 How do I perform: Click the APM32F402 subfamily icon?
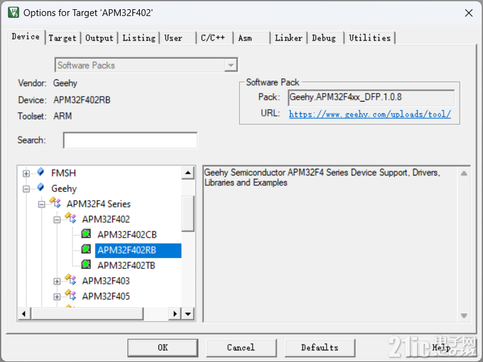pos(70,218)
